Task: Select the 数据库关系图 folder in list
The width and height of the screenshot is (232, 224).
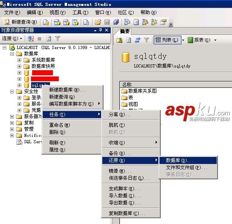Action: [139, 91]
